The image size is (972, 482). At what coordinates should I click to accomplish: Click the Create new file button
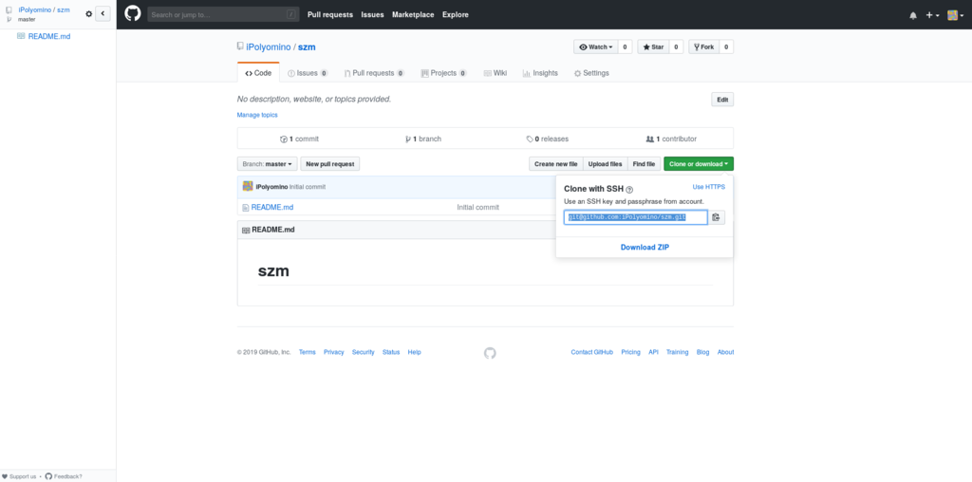coord(556,164)
